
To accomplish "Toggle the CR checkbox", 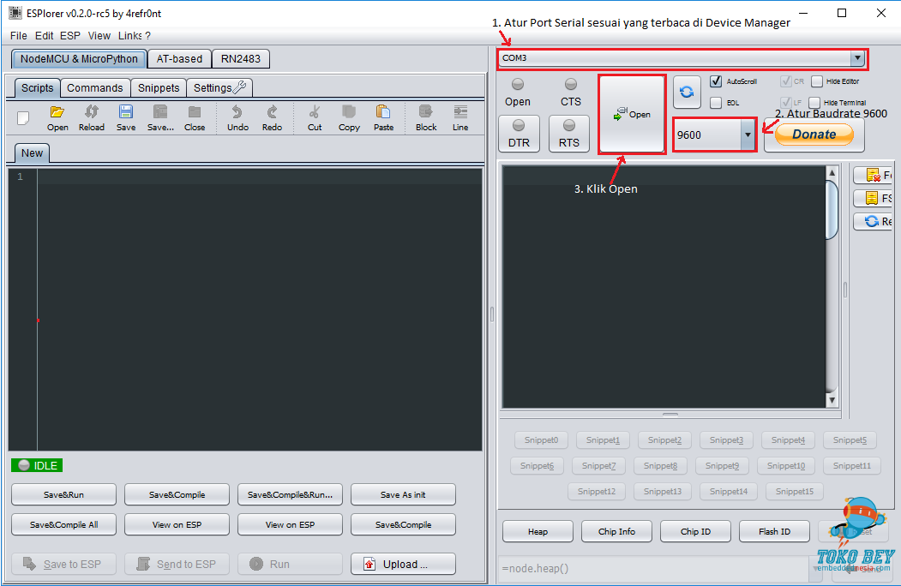I will (785, 81).
